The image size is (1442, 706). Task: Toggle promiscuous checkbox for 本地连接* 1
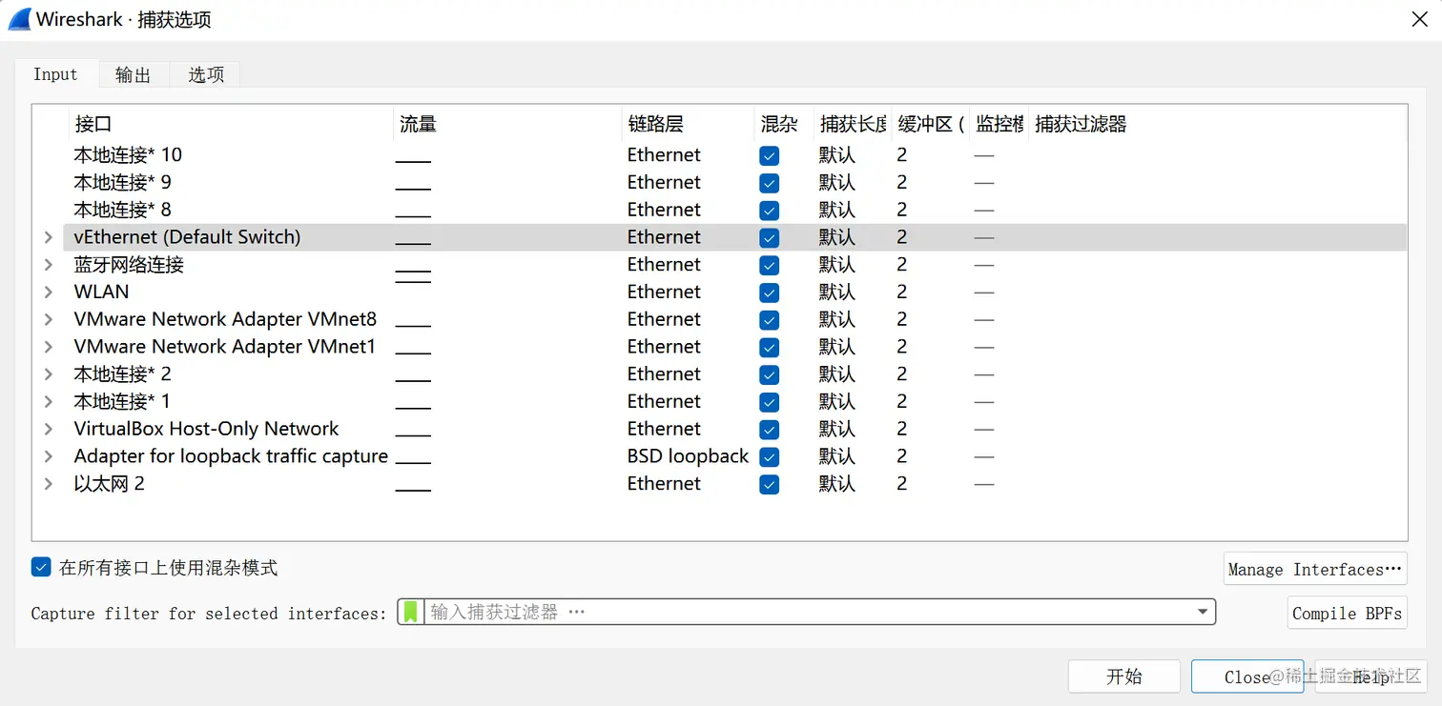tap(770, 402)
